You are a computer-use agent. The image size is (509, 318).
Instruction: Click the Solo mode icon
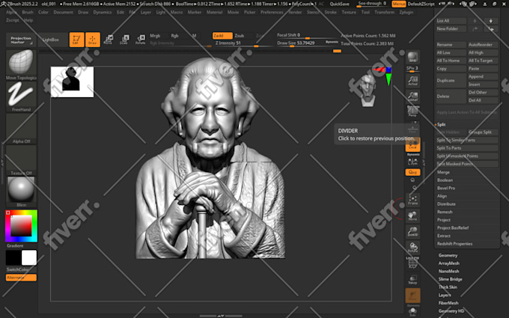pos(412,312)
